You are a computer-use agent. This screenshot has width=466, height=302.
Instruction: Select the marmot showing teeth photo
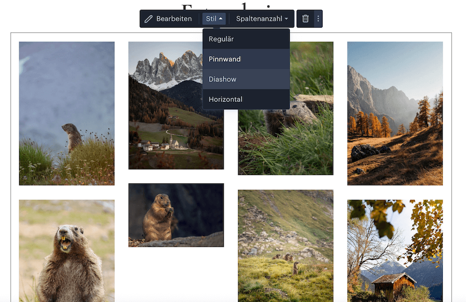tap(67, 251)
